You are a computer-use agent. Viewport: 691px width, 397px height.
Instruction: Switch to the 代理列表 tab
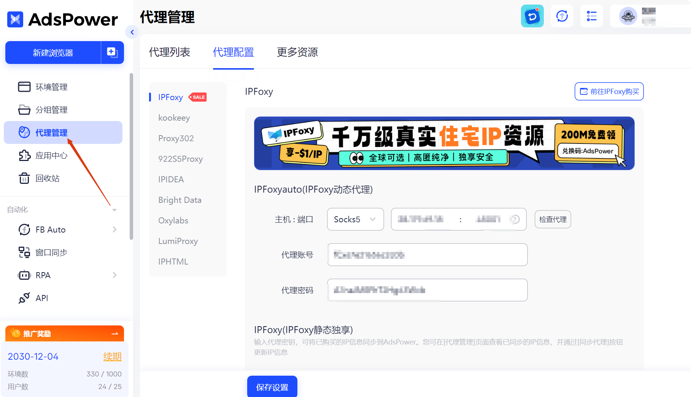point(170,52)
